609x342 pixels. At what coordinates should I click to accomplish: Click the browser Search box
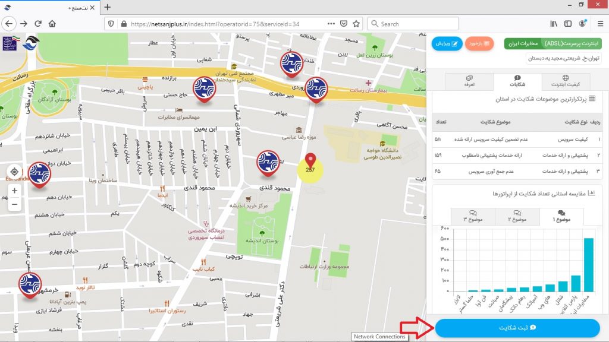point(413,24)
